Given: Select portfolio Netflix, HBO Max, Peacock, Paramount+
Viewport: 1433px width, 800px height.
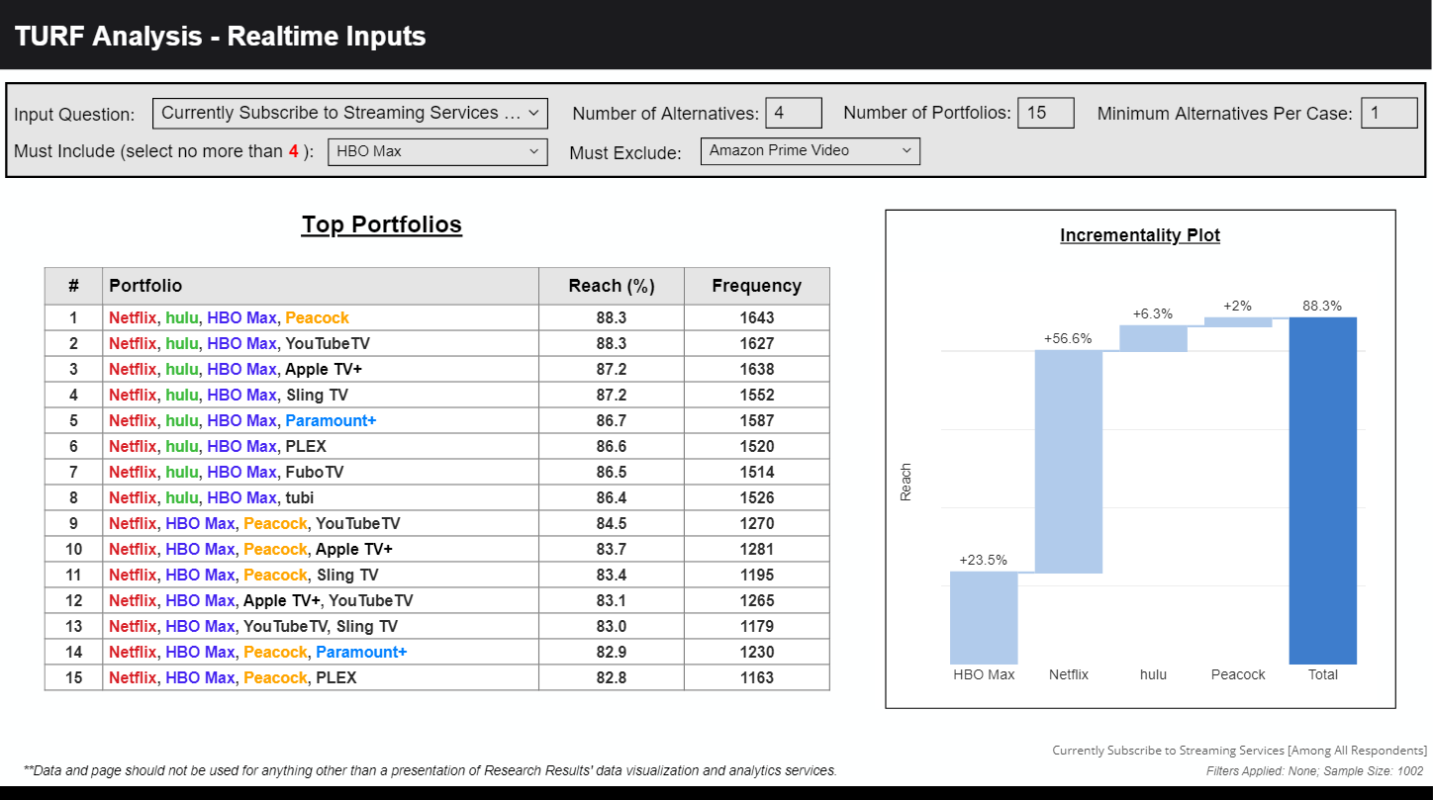Looking at the screenshot, I should click(437, 652).
